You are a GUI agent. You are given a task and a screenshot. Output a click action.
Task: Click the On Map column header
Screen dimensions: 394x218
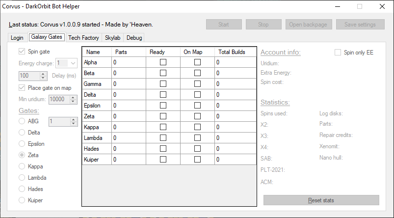198,52
